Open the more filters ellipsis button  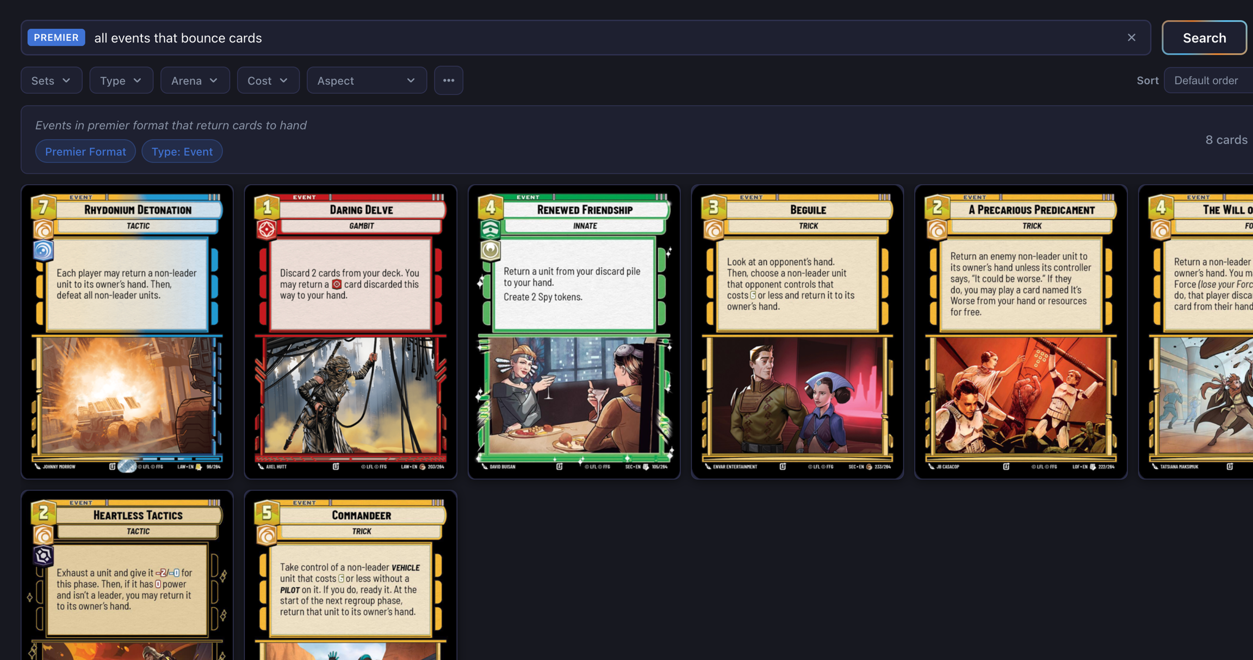pos(448,80)
